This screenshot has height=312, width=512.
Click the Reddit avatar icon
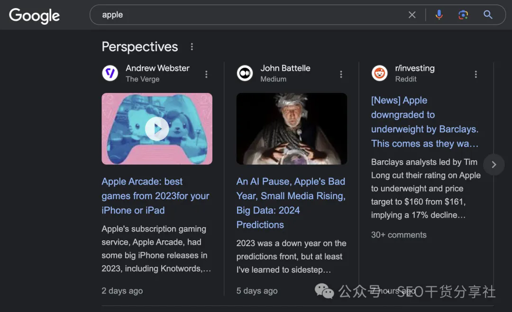point(379,73)
